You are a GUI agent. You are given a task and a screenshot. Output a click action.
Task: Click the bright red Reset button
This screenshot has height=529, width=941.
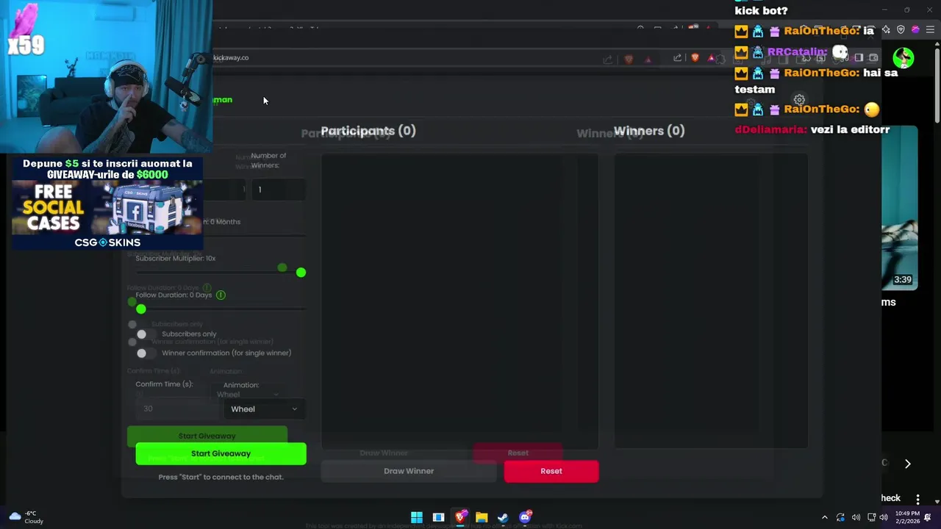[551, 471]
